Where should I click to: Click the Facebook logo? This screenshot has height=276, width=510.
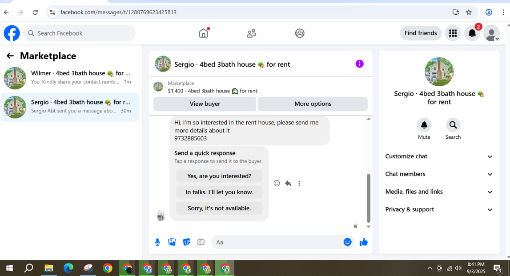coord(12,33)
